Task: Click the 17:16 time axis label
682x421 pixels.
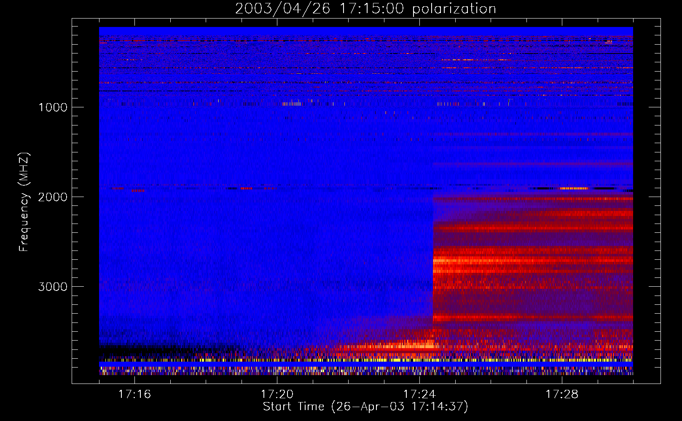Action: (x=134, y=394)
